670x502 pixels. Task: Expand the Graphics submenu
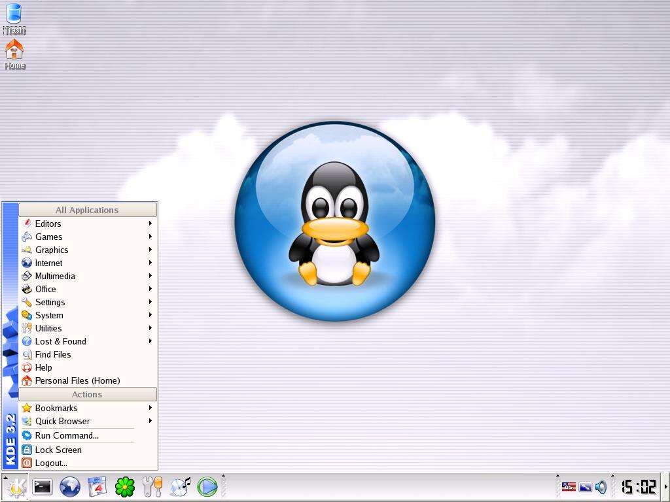(88, 250)
